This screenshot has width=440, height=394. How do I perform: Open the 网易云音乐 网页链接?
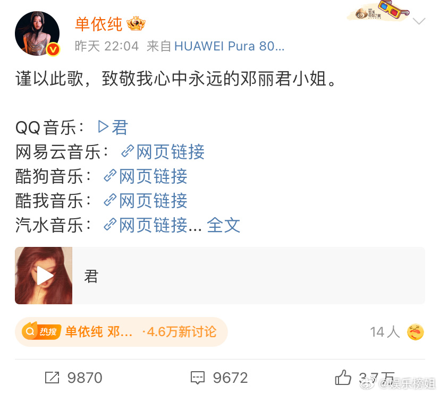coord(163,152)
